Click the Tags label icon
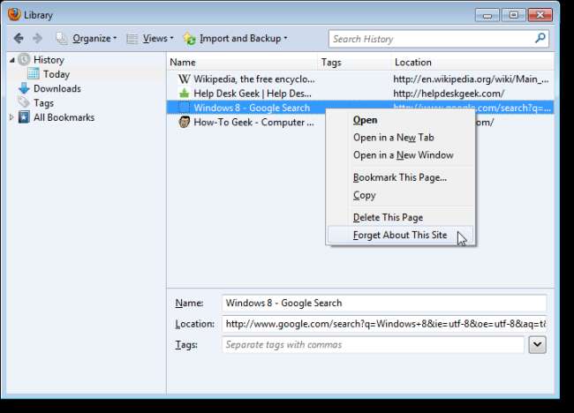This screenshot has height=413, width=574. click(x=24, y=102)
